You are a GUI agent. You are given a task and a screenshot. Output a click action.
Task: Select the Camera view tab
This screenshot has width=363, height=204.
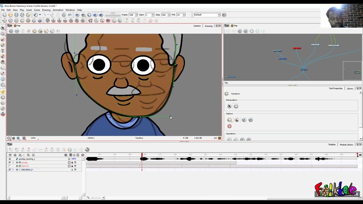pos(197,26)
